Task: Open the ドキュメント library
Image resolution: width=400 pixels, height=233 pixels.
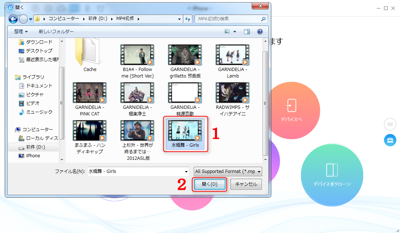Action: (x=36, y=86)
